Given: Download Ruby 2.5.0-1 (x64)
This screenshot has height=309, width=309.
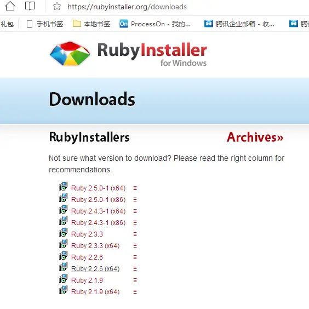Looking at the screenshot, I should tap(98, 188).
